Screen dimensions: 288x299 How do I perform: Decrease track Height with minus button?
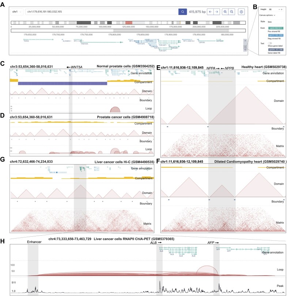(279, 10)
